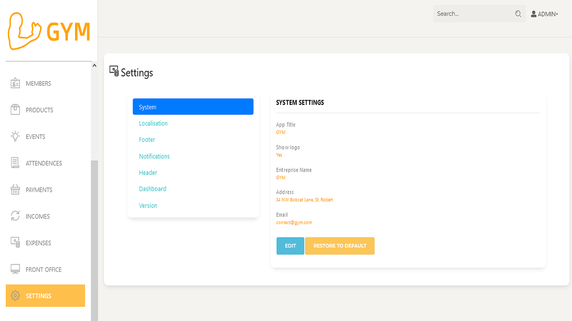Click RESTORE TO DEFAULT button

(x=340, y=246)
